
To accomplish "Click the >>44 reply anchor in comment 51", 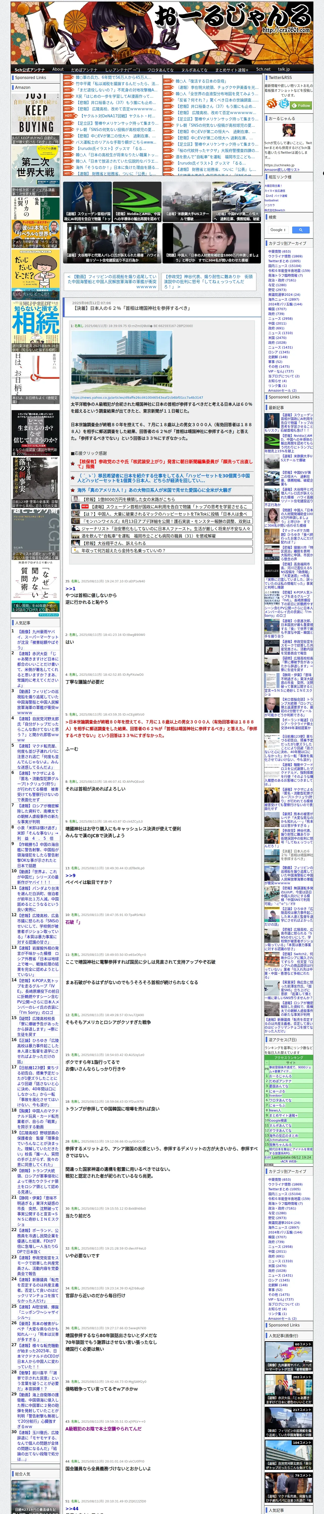I will 72,1508.
